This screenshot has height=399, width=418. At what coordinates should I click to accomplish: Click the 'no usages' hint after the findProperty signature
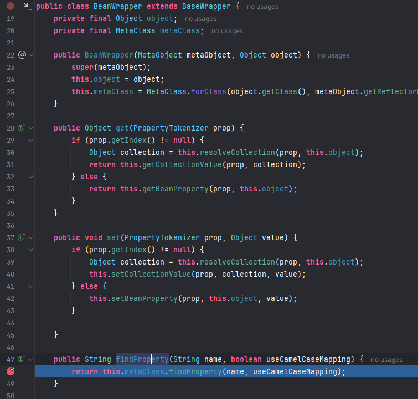(386, 360)
